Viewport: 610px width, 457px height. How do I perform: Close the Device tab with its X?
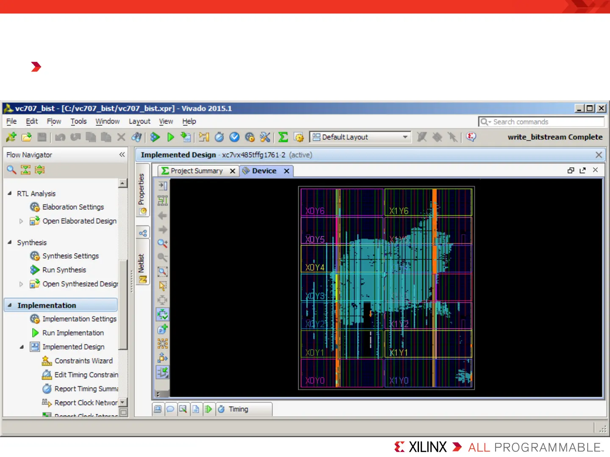287,171
